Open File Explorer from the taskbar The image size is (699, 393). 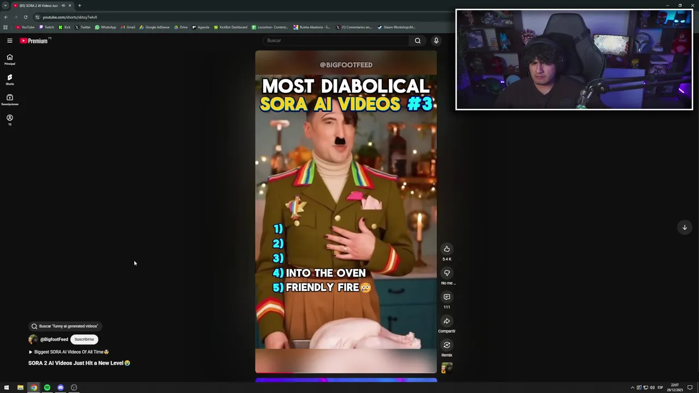pos(20,388)
